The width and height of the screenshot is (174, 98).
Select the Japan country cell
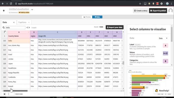point(19,63)
